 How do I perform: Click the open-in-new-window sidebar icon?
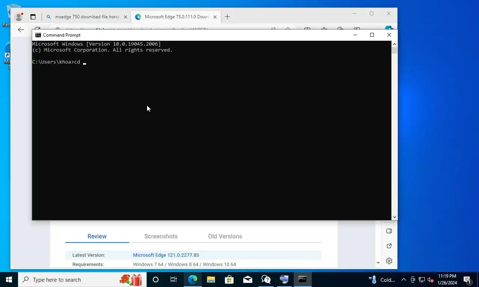pyautogui.click(x=389, y=246)
